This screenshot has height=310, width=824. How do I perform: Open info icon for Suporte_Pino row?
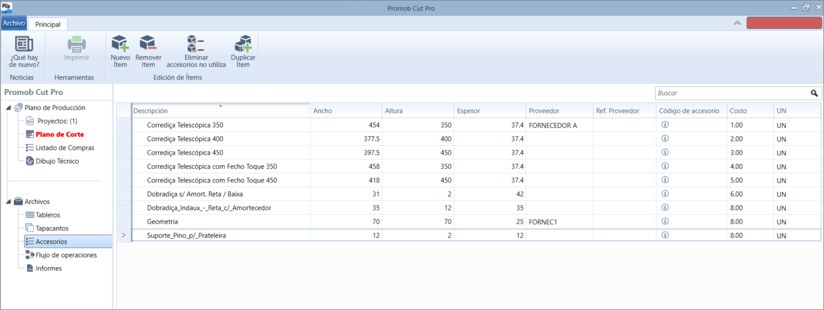pos(665,235)
